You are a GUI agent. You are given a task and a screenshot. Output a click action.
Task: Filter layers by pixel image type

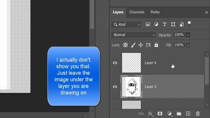pyautogui.click(x=148, y=24)
